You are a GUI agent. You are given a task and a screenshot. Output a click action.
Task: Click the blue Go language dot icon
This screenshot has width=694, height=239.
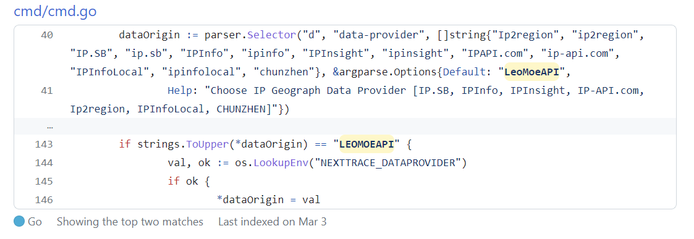coord(19,221)
